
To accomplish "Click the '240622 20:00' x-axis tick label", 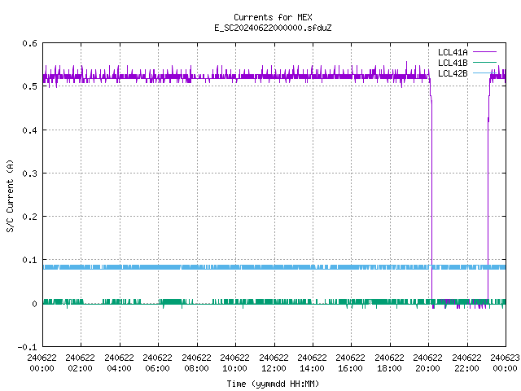I will coord(428,363).
